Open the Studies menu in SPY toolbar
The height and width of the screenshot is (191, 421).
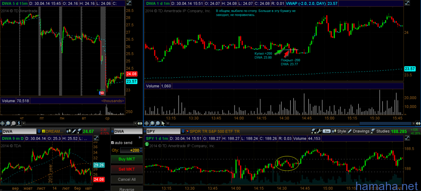380,131
